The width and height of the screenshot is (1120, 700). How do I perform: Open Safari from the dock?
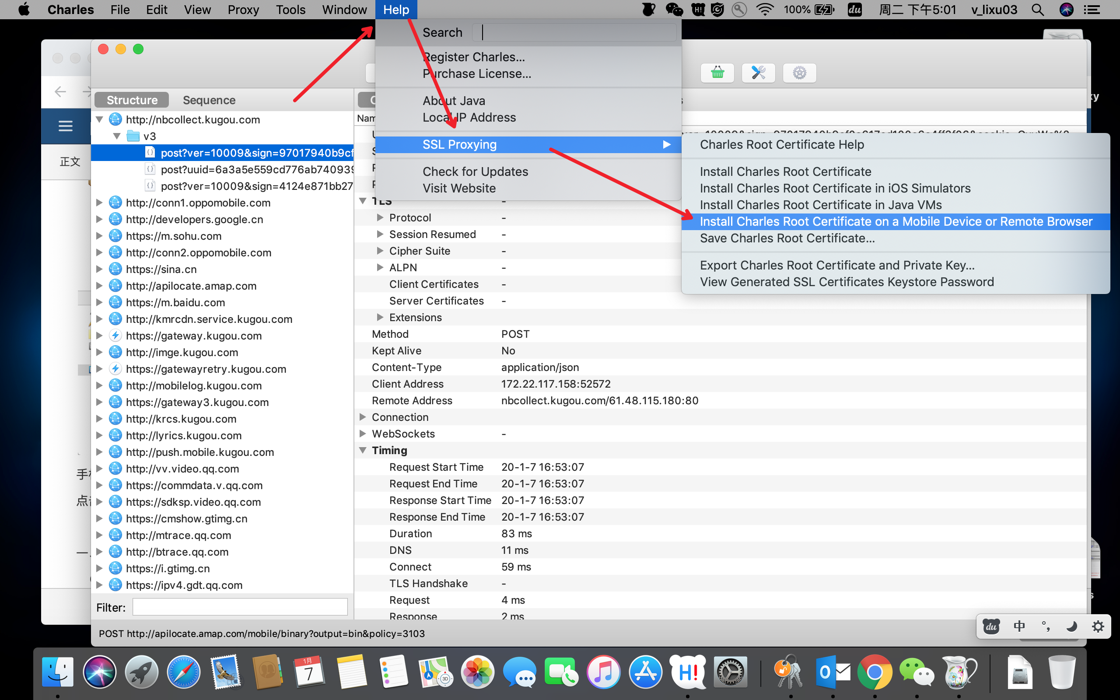(x=184, y=671)
